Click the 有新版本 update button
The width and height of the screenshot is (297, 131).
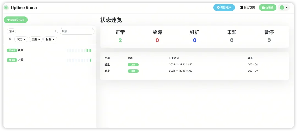pyautogui.click(x=224, y=8)
